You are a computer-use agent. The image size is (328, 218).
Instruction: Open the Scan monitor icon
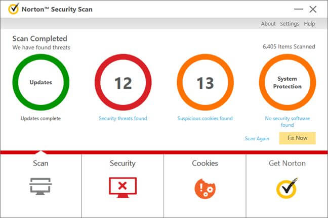(40, 186)
